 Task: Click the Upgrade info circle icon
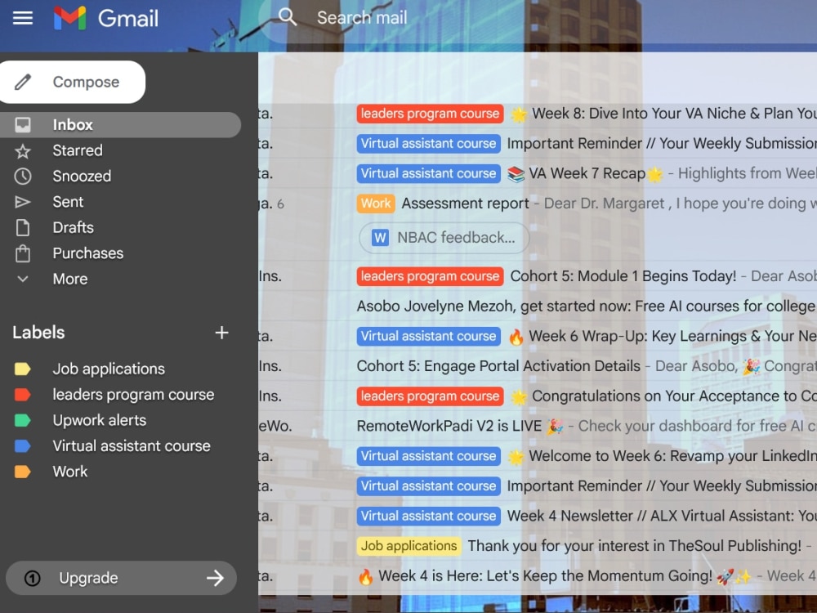(x=33, y=578)
